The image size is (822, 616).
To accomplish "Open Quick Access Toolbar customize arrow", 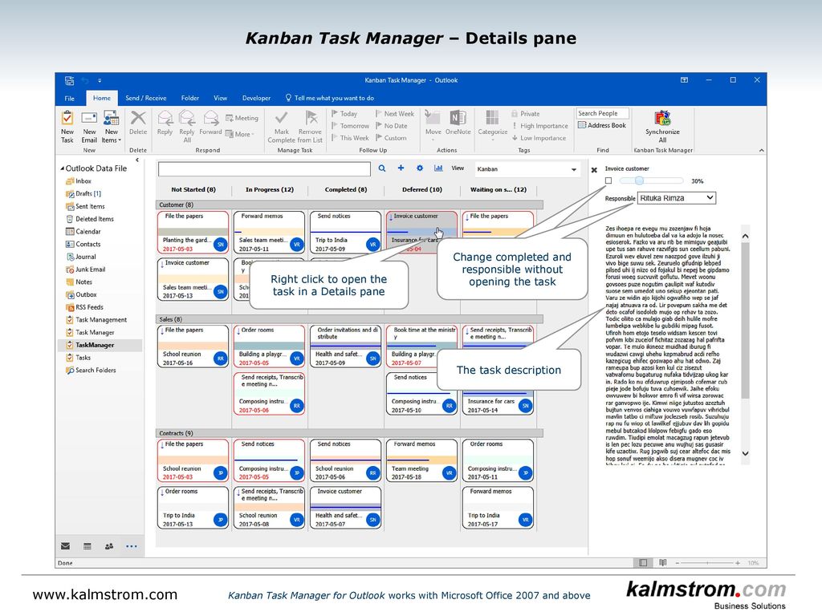I will pos(100,81).
